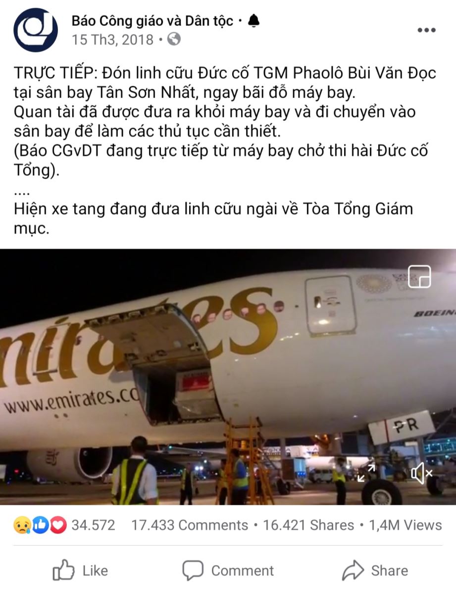Screen dimensions: 456x594
Task: Tap the Comment button
Action: pyautogui.click(x=228, y=571)
